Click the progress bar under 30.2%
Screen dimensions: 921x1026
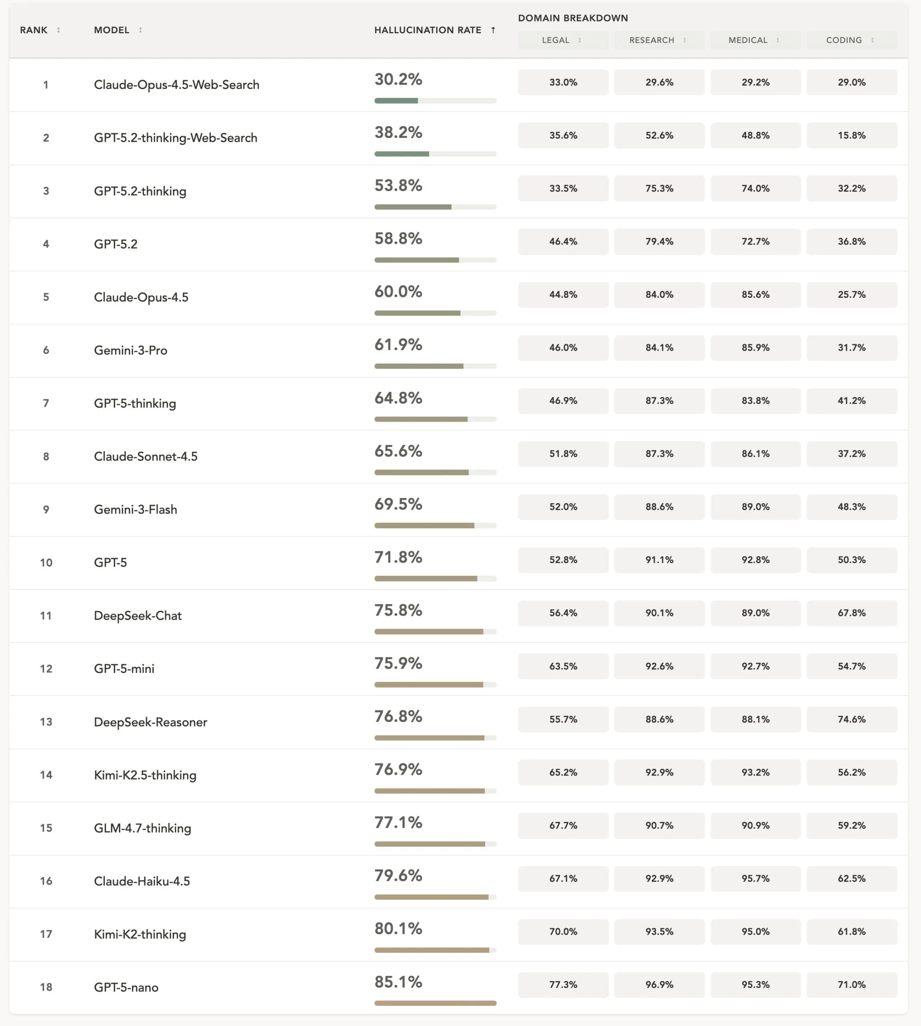pyautogui.click(x=435, y=101)
